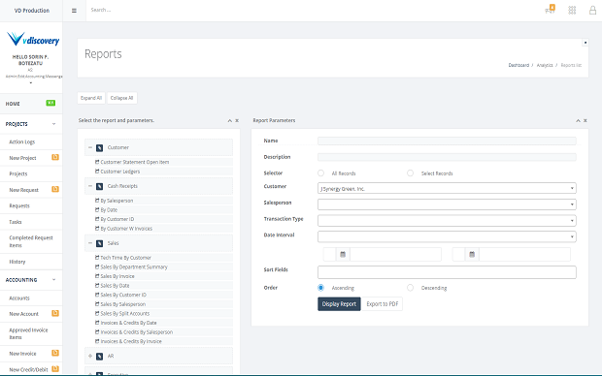Screen dimensions: 602x376
Task: Click the orange icon beside New Account
Action: pyautogui.click(x=55, y=313)
